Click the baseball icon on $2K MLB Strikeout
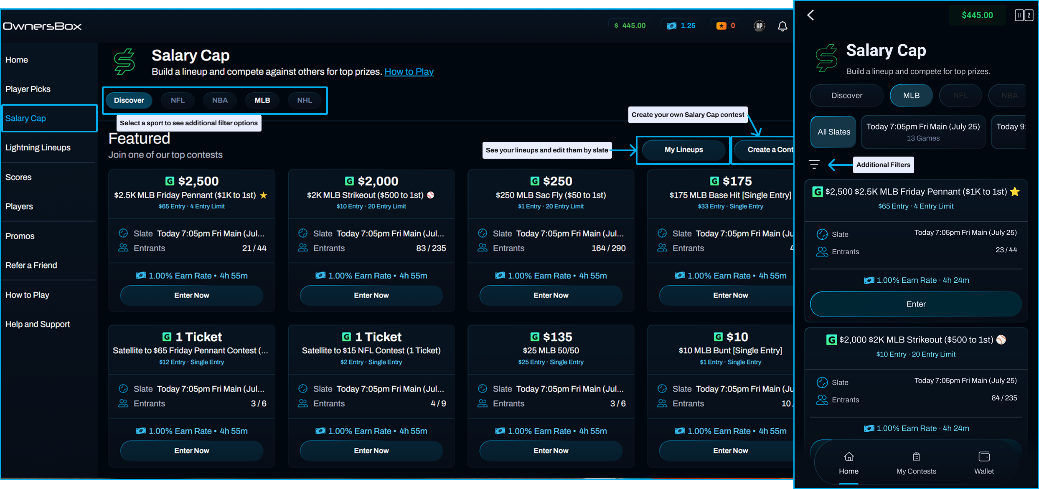Image resolution: width=1039 pixels, height=489 pixels. pyautogui.click(x=430, y=195)
